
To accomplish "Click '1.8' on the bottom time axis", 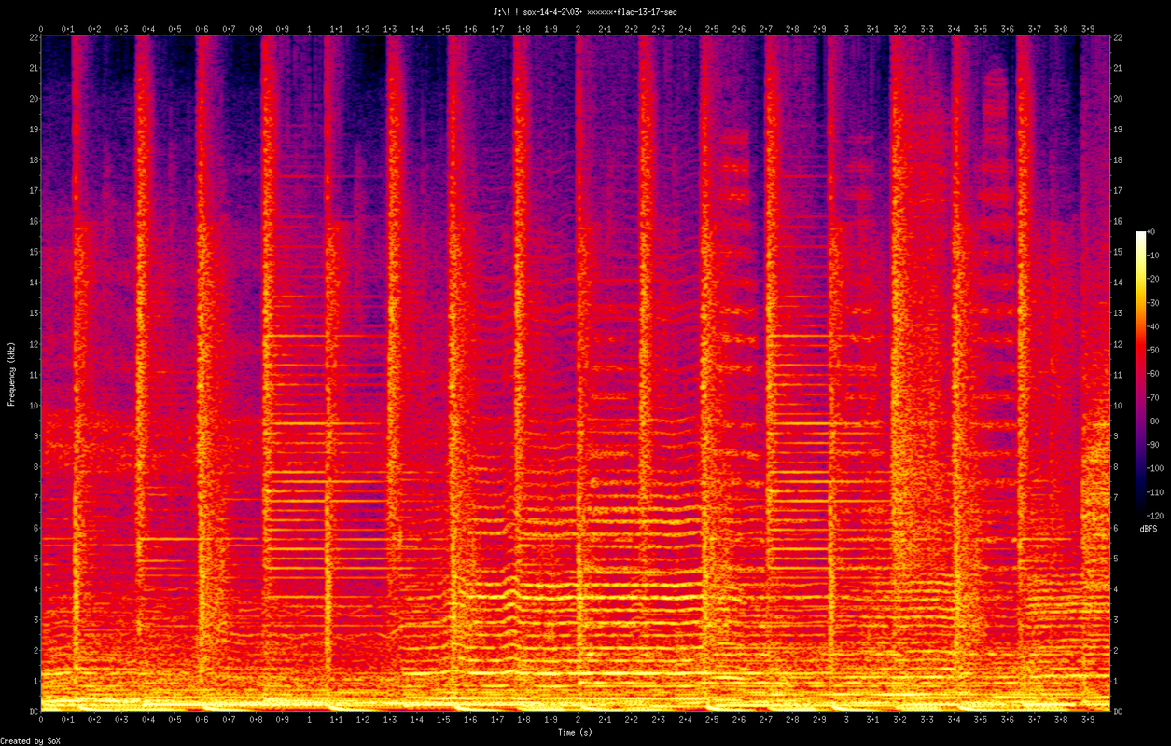I will 523,720.
